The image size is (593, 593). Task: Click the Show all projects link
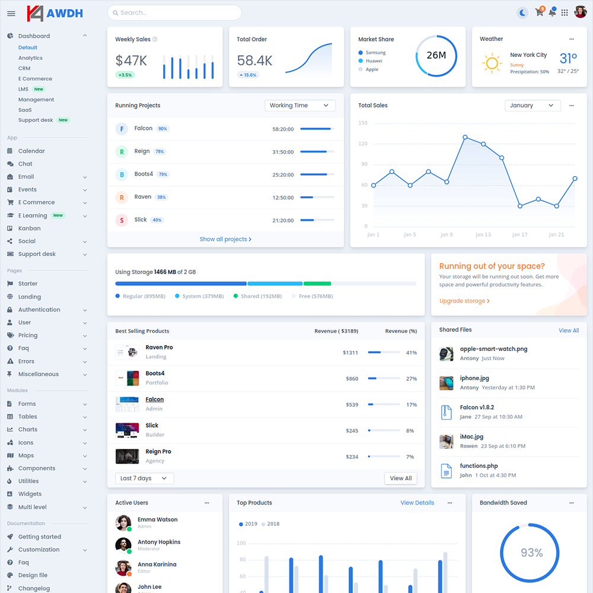225,240
